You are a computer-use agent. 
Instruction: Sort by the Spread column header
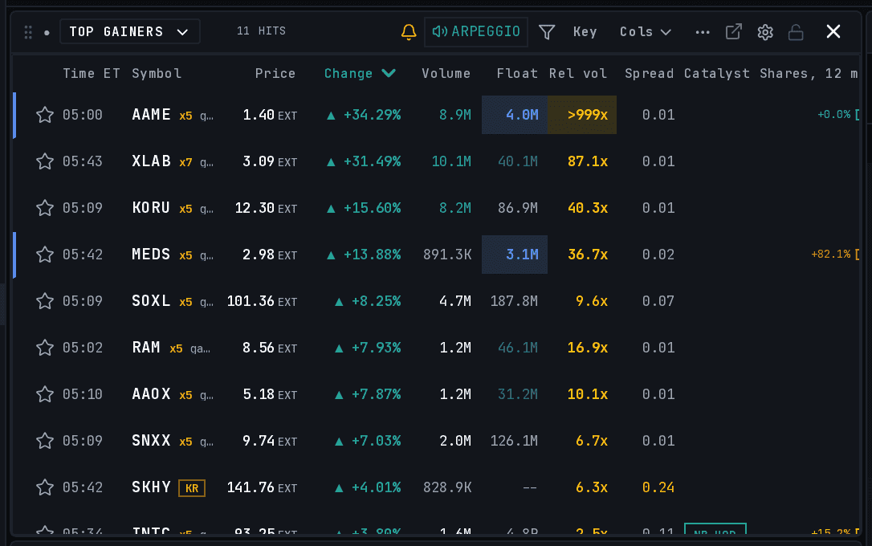(x=649, y=73)
